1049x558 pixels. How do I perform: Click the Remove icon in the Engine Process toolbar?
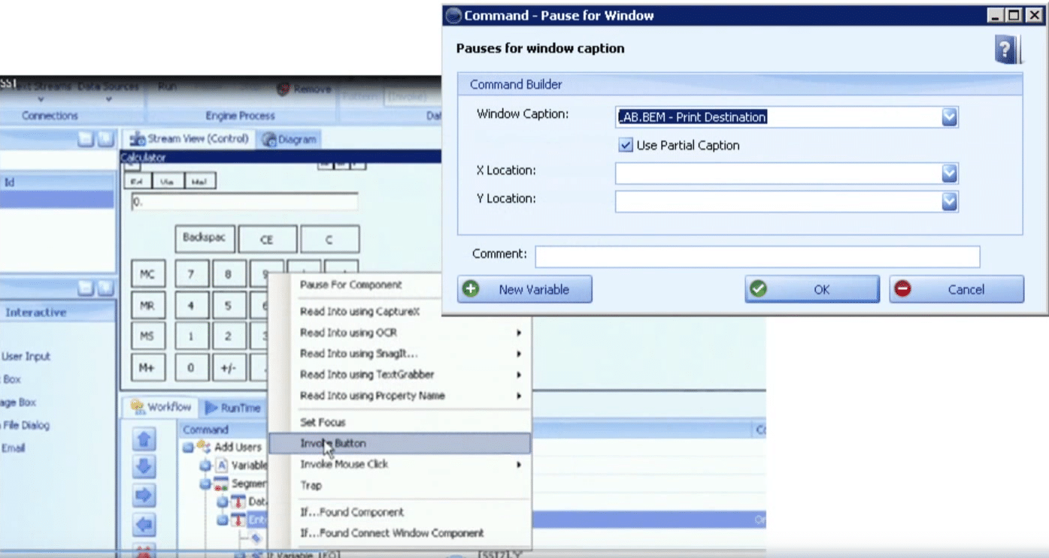tap(283, 88)
